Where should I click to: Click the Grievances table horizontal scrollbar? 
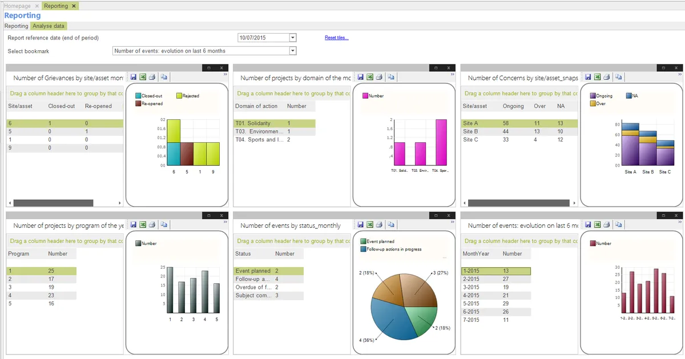(53, 203)
